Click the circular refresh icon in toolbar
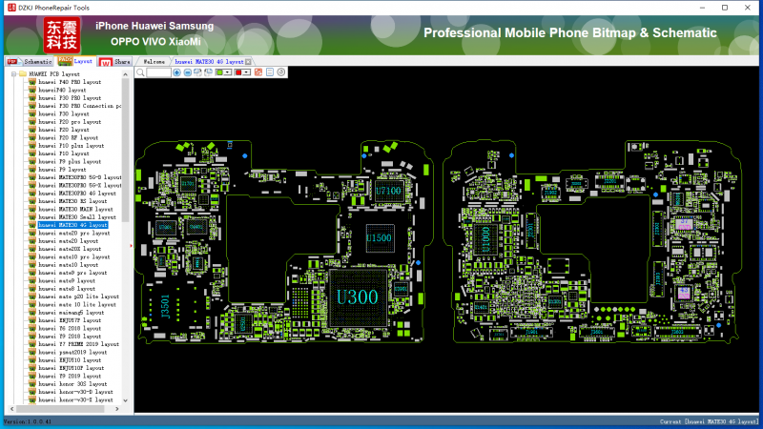Screen dimensions: 763x429 (x=281, y=72)
